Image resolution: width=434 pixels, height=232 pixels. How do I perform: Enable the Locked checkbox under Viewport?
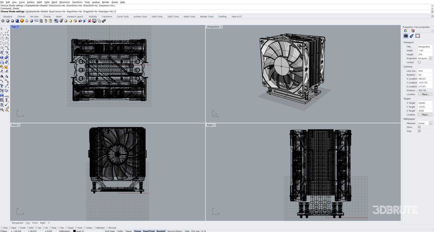(419, 62)
